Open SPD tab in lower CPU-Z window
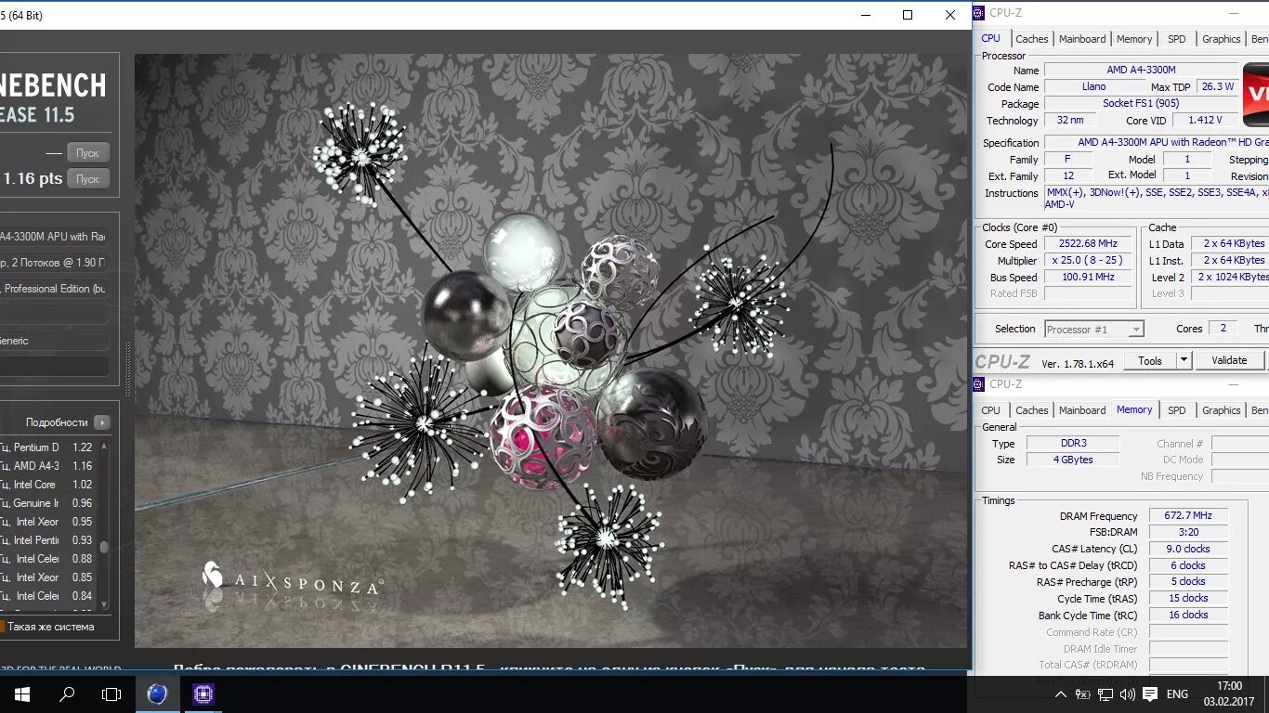This screenshot has height=713, width=1269. coord(1177,410)
